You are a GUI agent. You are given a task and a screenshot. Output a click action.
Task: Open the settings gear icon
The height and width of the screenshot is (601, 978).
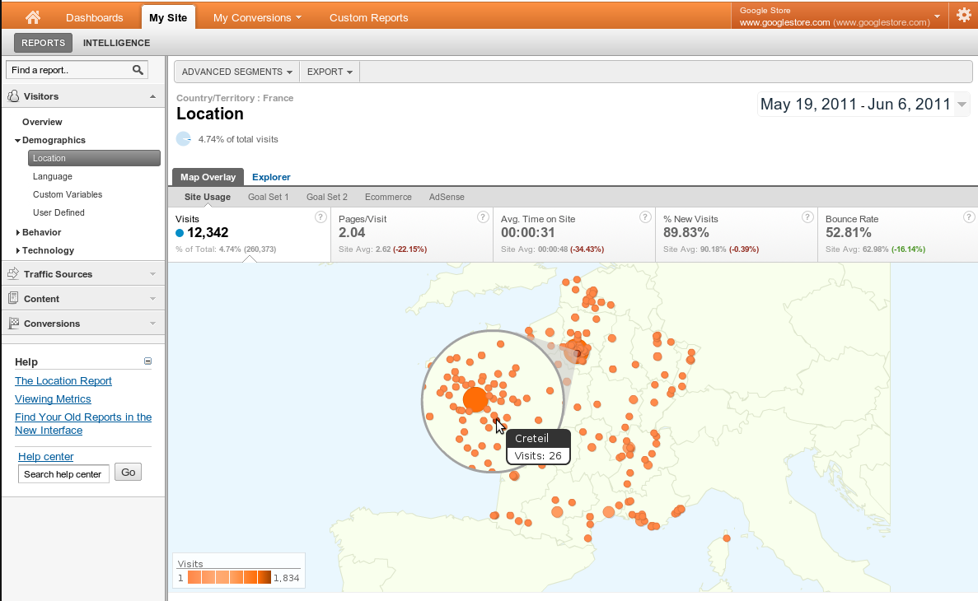click(963, 15)
